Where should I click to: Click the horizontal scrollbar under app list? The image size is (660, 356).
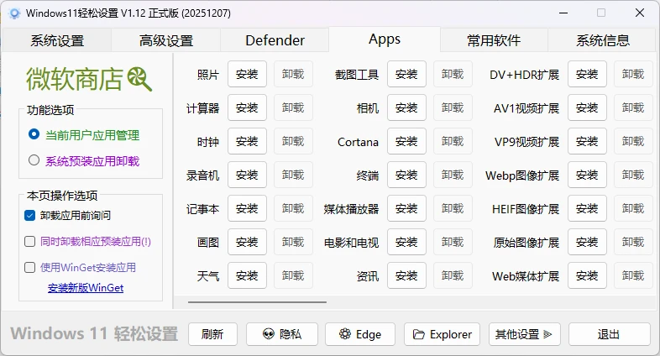(x=257, y=301)
